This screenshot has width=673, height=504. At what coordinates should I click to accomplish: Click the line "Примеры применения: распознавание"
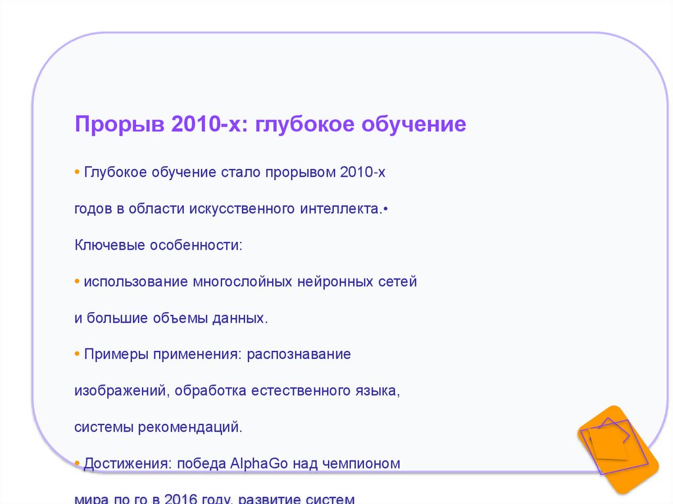pos(217,354)
